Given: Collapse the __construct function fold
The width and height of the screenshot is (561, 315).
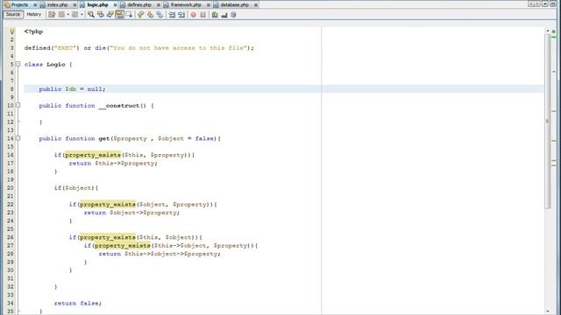Looking at the screenshot, I should point(18,105).
